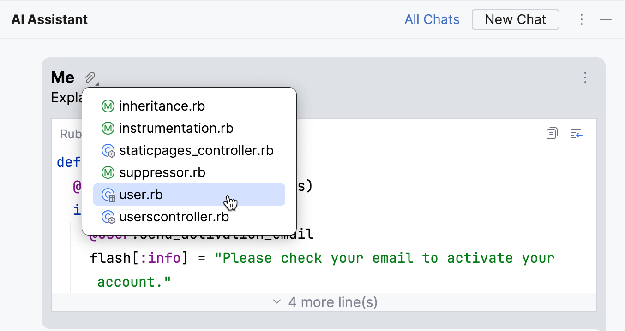625x331 pixels.
Task: Open the All Chats link
Action: (432, 19)
